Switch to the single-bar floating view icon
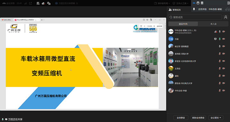Viewport: 230px width, 122px height. 194,3
